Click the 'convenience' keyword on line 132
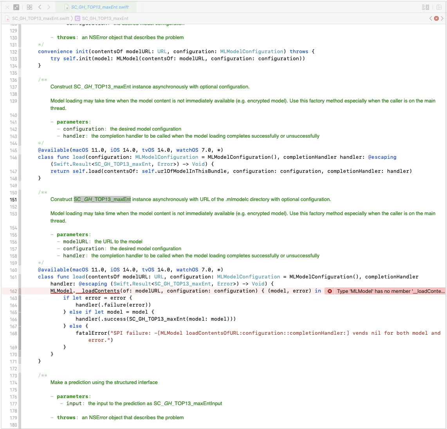The height and width of the screenshot is (429, 447). pyautogui.click(x=55, y=52)
